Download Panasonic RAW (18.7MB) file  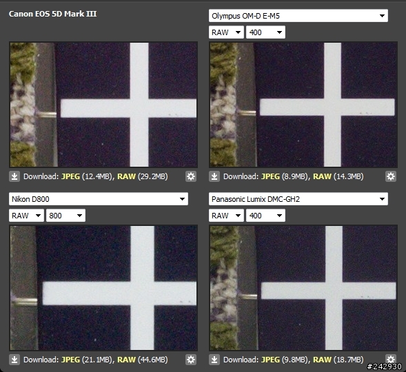pos(322,360)
